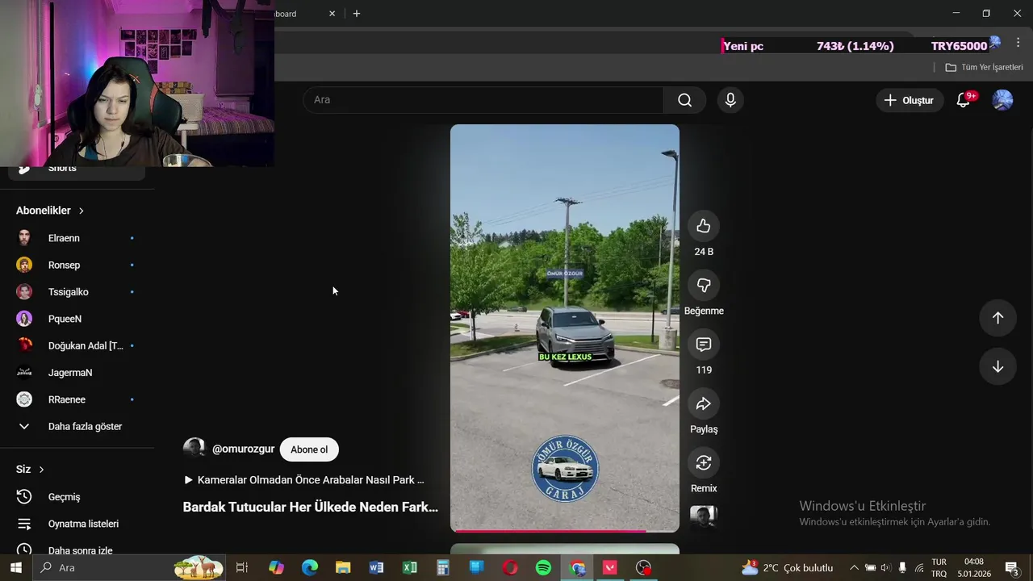Open Opera browser from the taskbar
1033x581 pixels.
click(510, 568)
